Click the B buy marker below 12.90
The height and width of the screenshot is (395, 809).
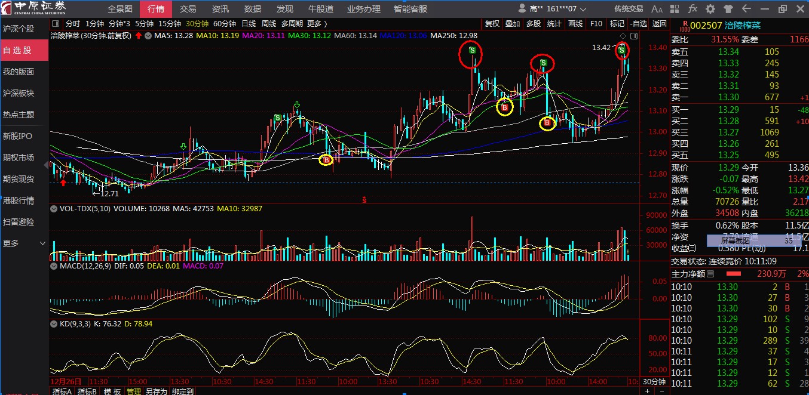click(326, 160)
